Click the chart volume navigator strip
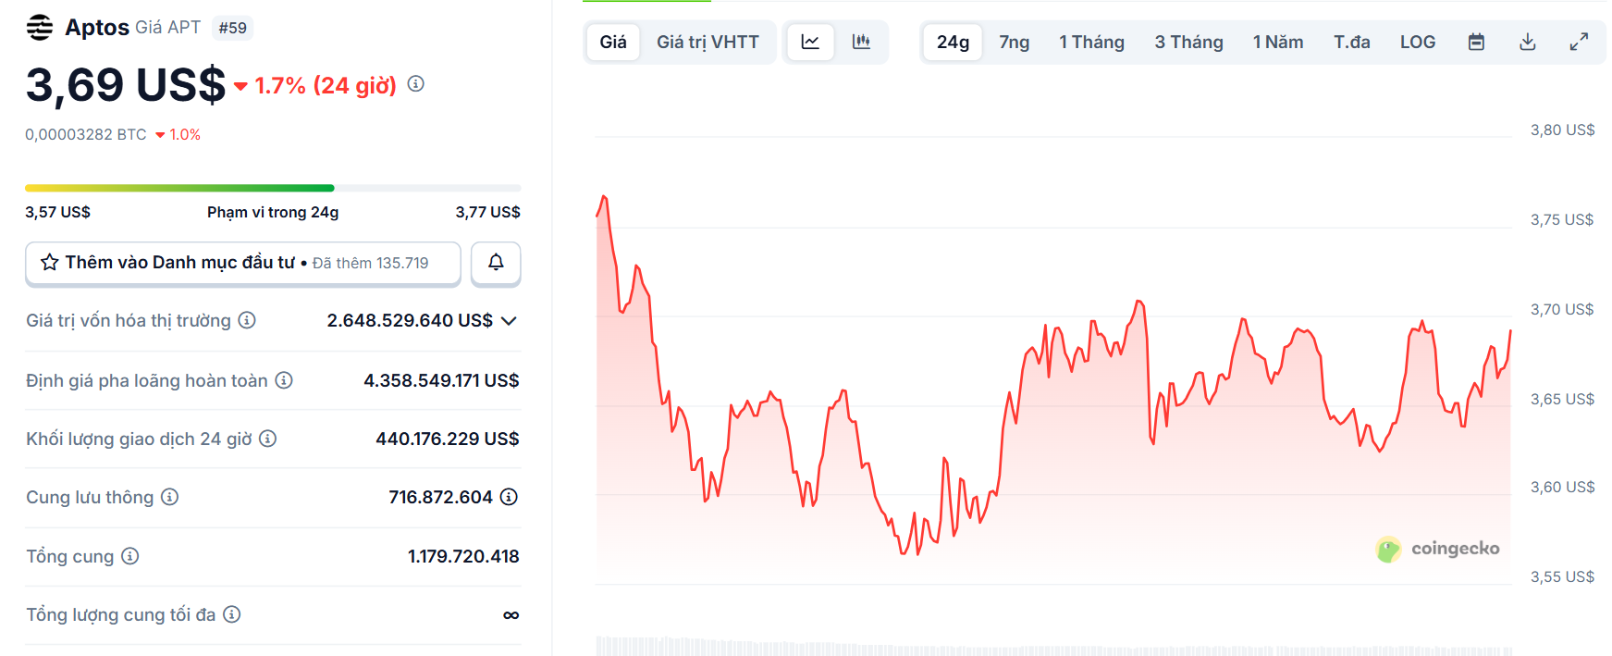The image size is (1612, 656). (x=1054, y=646)
